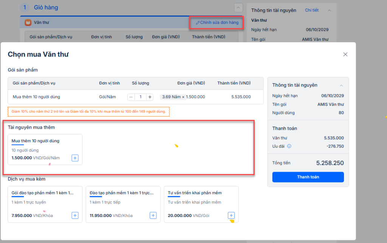Increase quantity with the plus button
Viewport: 387px width, 243px height.
(150, 97)
